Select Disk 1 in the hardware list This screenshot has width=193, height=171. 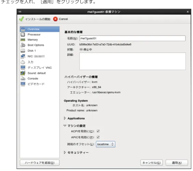(40, 51)
